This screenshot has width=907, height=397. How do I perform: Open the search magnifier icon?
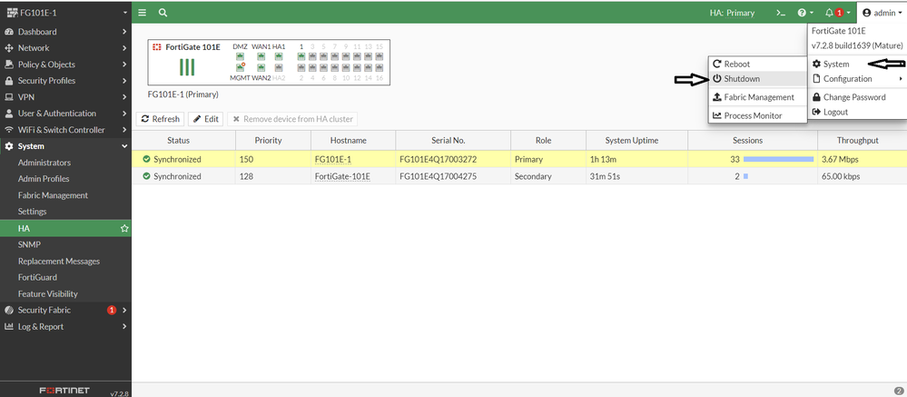point(163,13)
